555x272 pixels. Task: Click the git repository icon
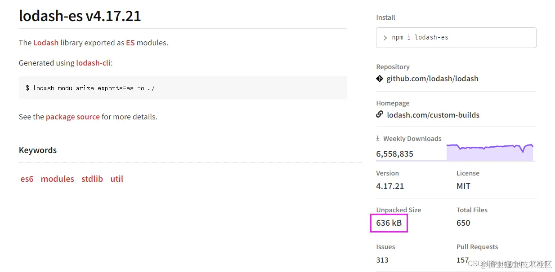coord(380,79)
